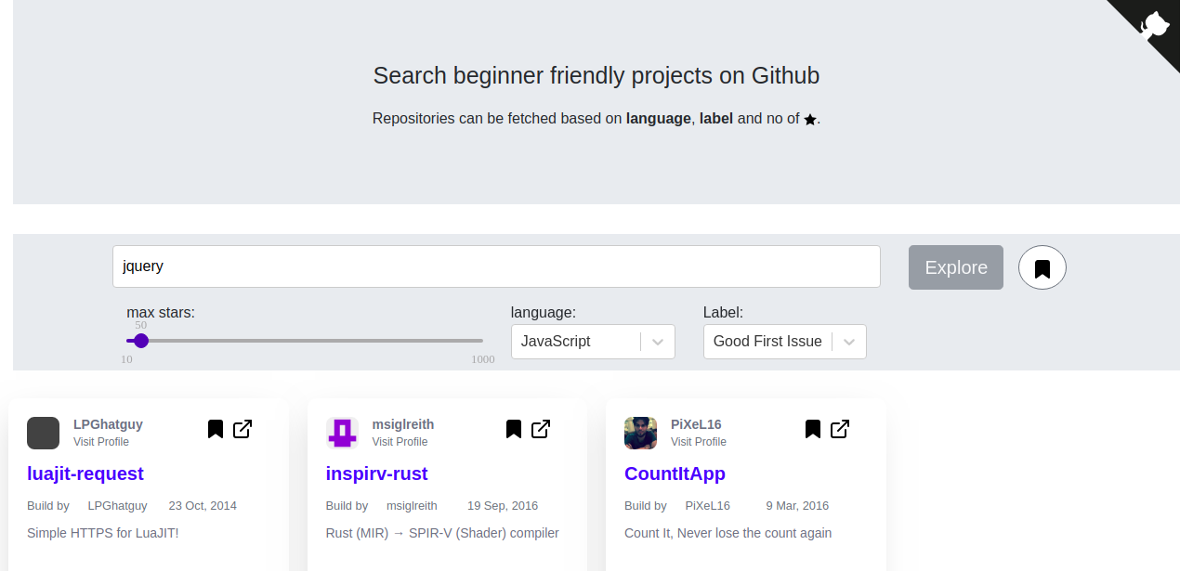
Task: Click the bookmark icon beside the Explore button
Action: 1042,266
